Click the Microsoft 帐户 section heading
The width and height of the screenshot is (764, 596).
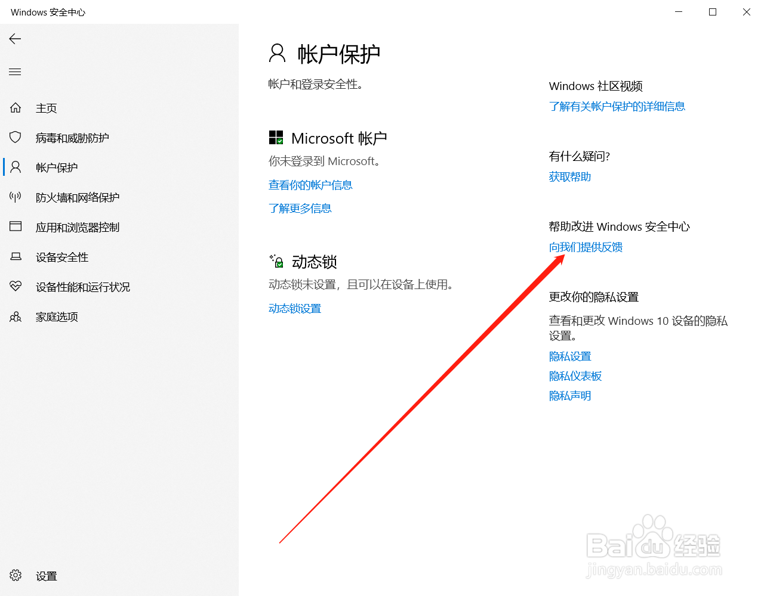339,138
